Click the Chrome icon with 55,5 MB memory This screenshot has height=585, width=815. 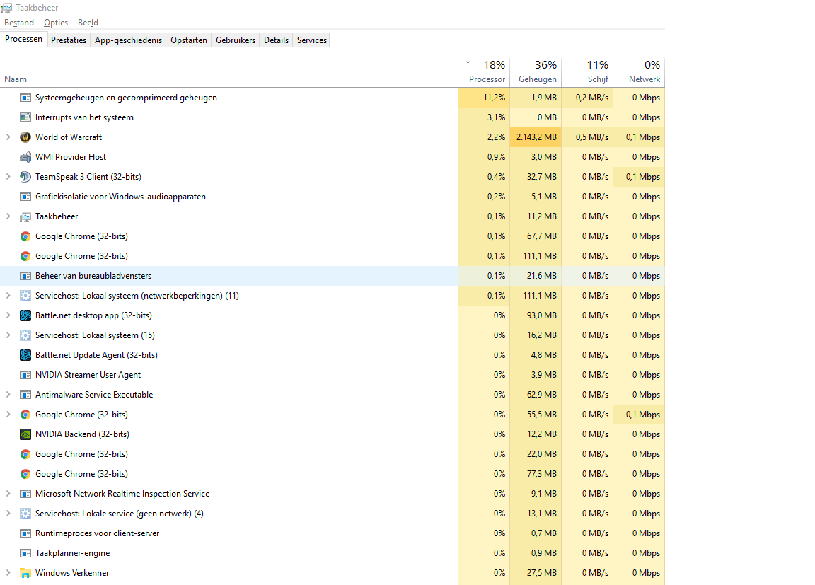[x=25, y=415]
